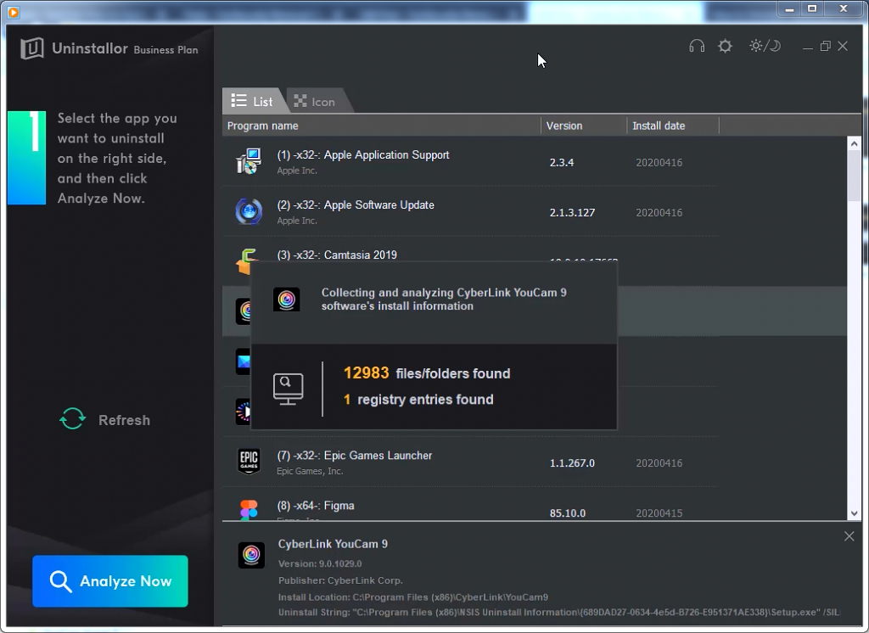
Task: Click the CyberLink YouCam 9 icon in details panel
Action: click(251, 555)
